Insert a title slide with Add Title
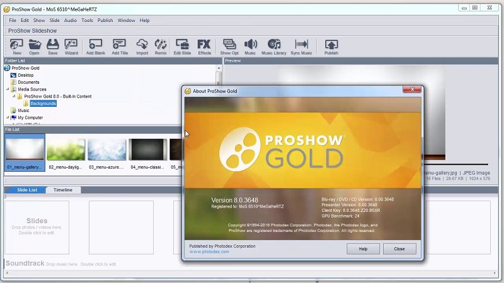Image resolution: width=504 pixels, height=283 pixels. (x=120, y=47)
